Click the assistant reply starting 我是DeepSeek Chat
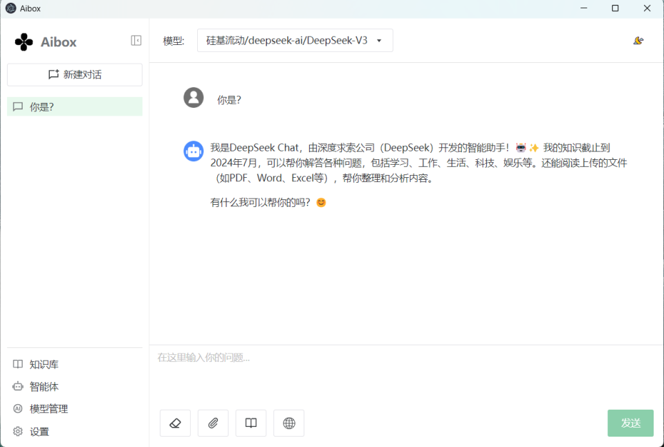664x447 pixels. coord(419,163)
